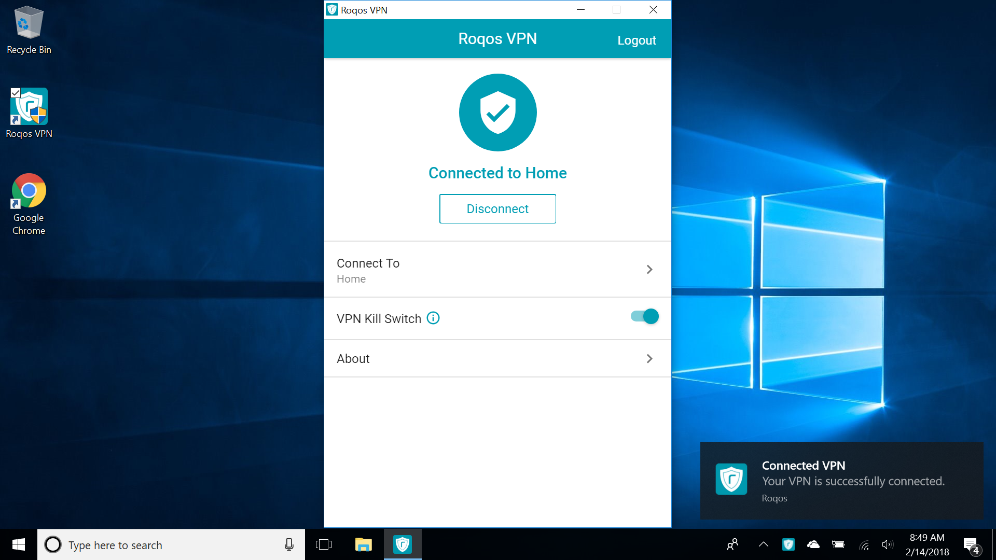This screenshot has width=996, height=560.
Task: Click the Show desktop sliver on the taskbar
Action: 993,544
